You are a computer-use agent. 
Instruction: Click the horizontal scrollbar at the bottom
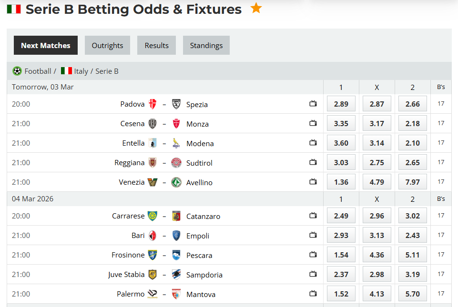(229, 305)
